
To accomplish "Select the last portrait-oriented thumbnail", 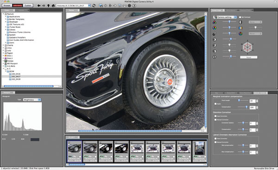I will (x=199, y=151).
